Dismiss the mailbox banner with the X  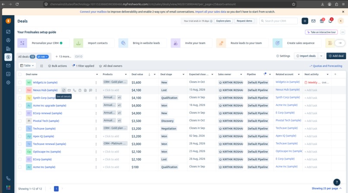click(x=343, y=12)
